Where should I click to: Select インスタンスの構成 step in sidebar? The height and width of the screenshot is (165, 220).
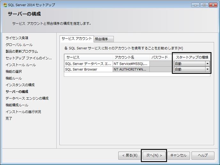20,85
